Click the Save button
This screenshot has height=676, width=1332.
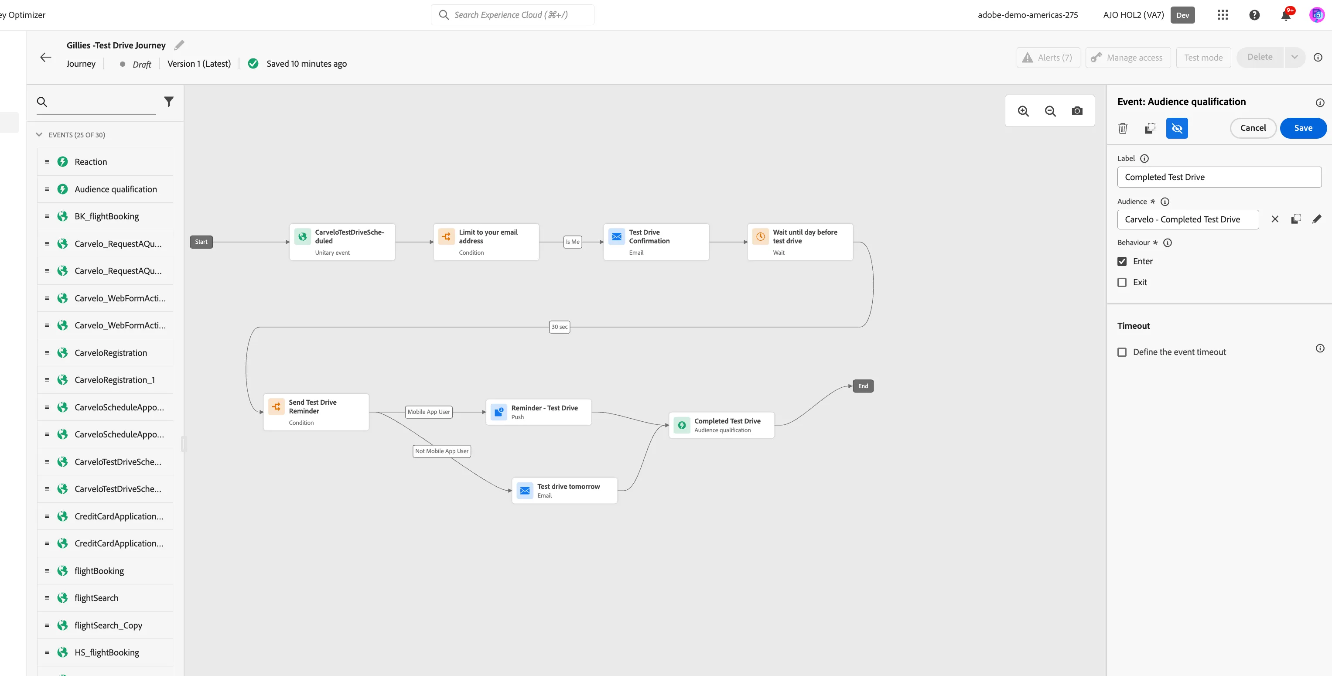(x=1303, y=128)
